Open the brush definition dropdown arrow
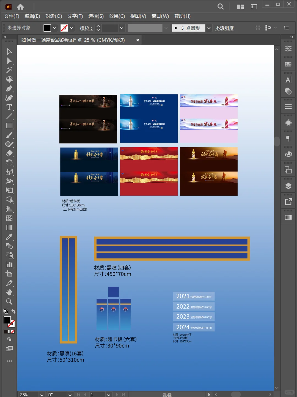This screenshot has height=397, width=297. coord(209,28)
